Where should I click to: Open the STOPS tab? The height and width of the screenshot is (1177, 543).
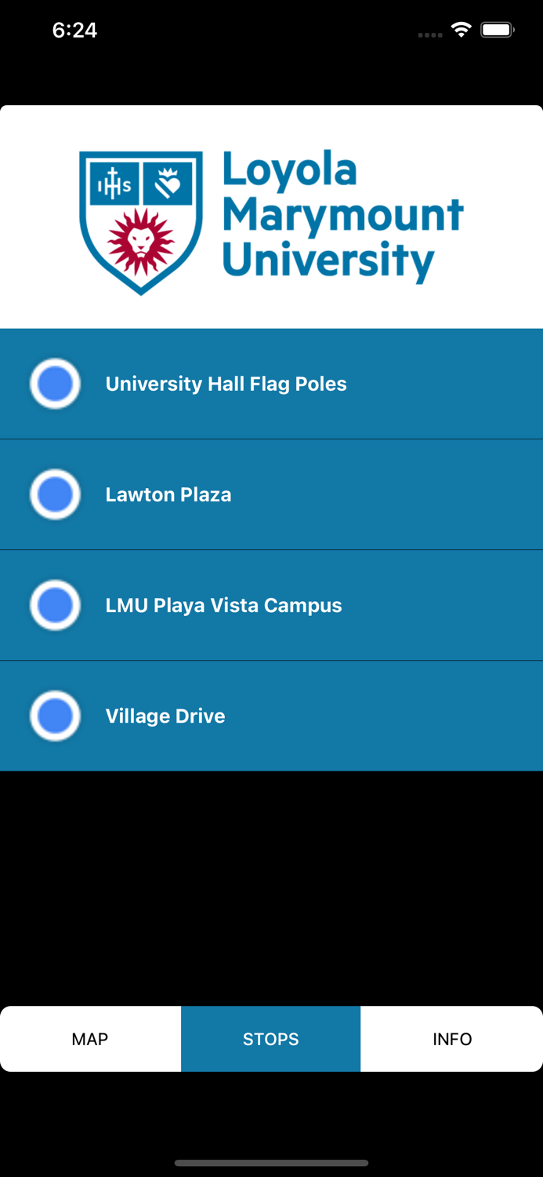click(271, 1038)
